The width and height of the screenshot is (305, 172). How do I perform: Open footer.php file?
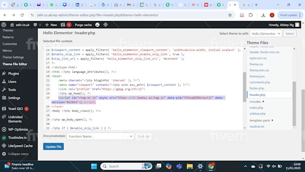[x=257, y=88]
